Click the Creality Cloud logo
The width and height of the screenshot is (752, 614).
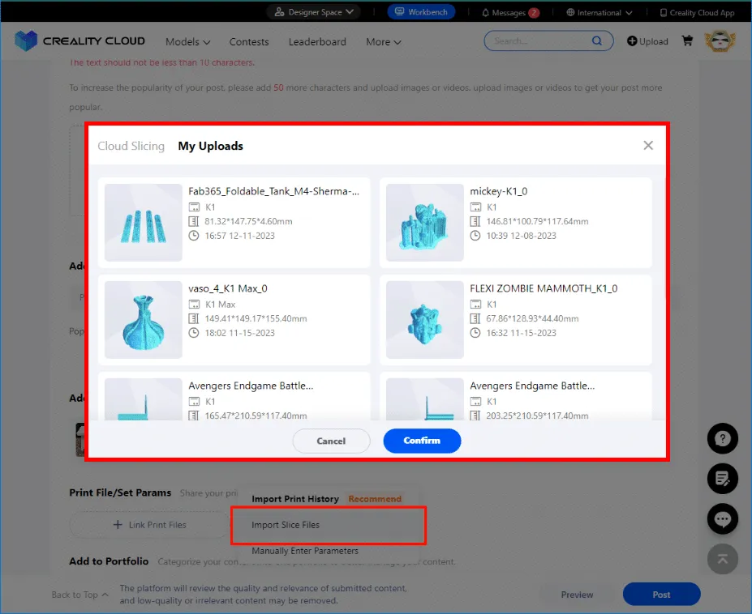pyautogui.click(x=80, y=41)
